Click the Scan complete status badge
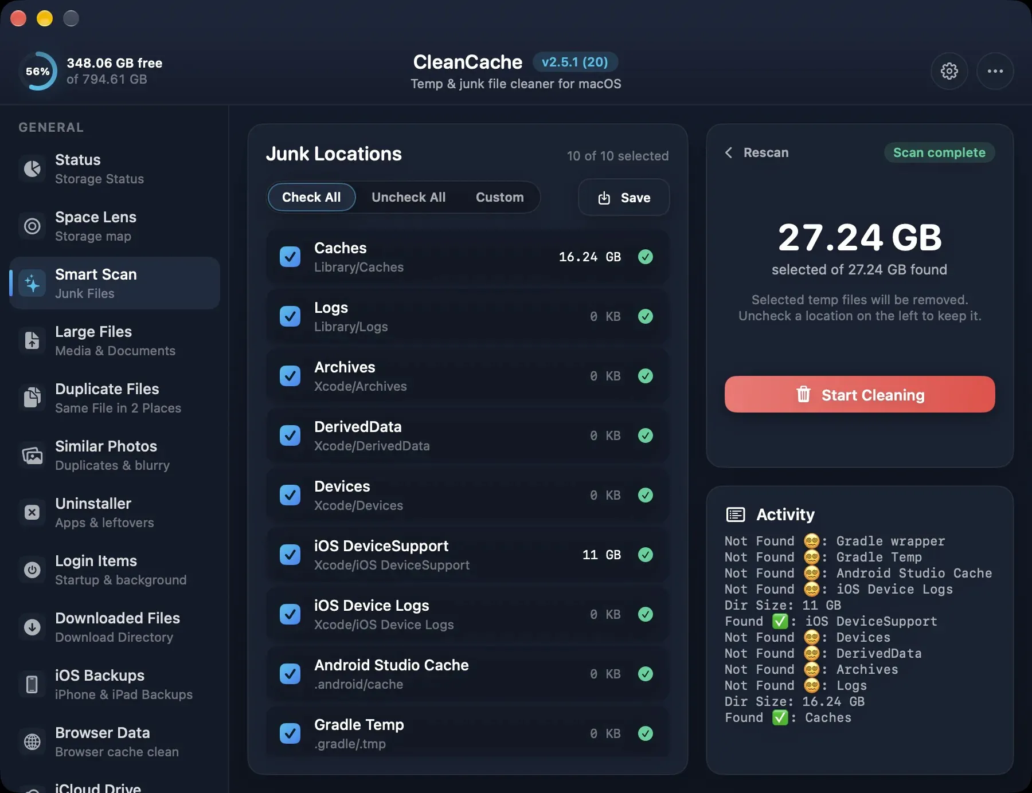 tap(939, 152)
